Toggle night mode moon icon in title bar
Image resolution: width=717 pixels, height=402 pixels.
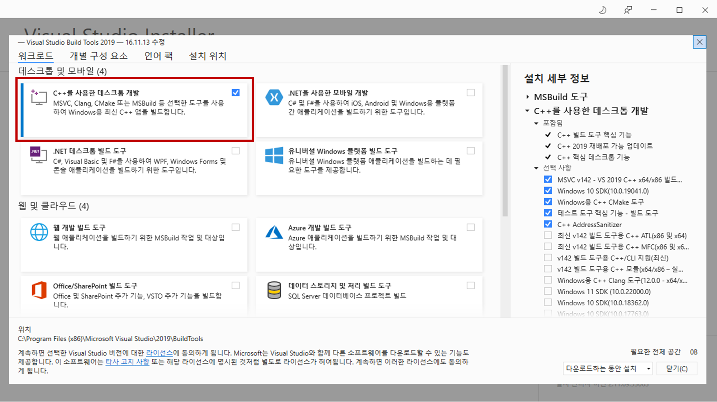[x=603, y=10]
